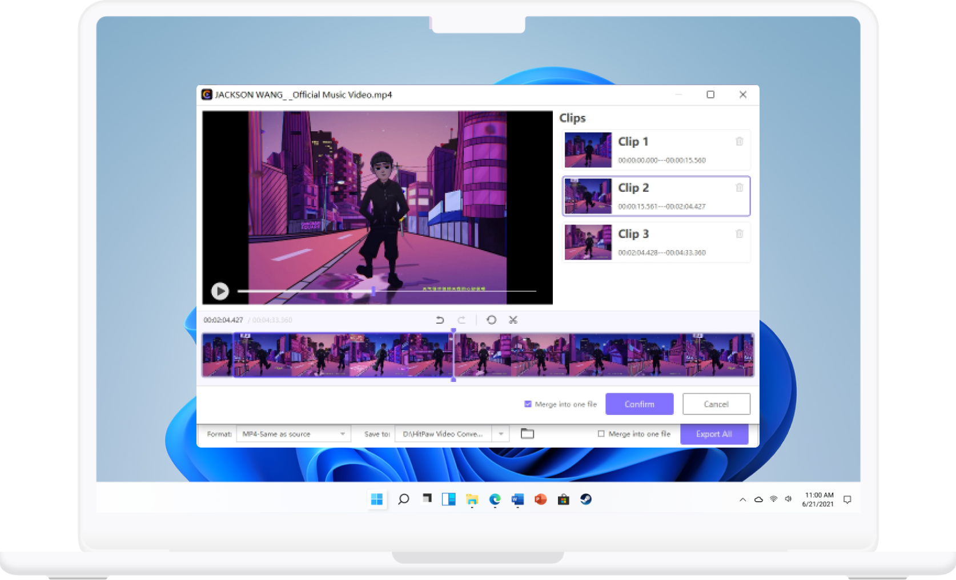Open clock showing 11:00 AM
Screen dimensions: 956x580
click(818, 500)
